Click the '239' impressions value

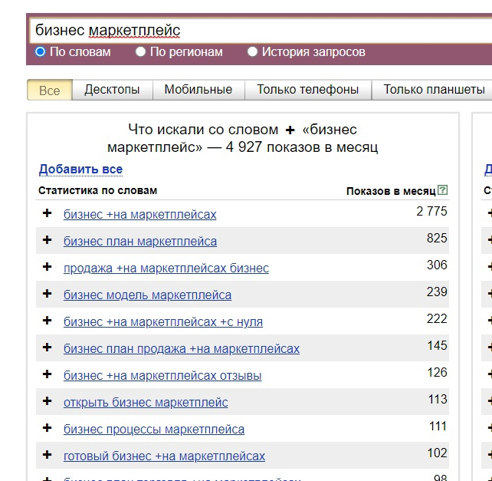coord(437,292)
